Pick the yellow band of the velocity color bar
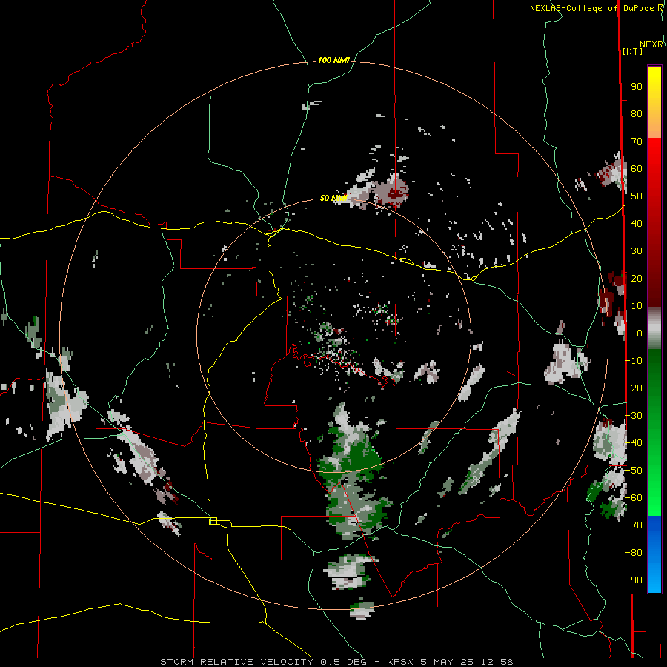This screenshot has height=667, width=667. [654, 102]
